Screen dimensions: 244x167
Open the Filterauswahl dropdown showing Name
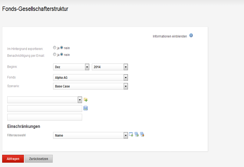click(90, 135)
